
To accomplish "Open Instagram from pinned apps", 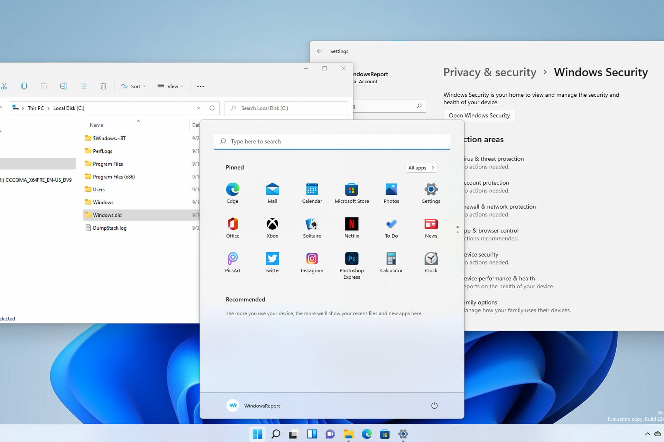I will [x=312, y=262].
